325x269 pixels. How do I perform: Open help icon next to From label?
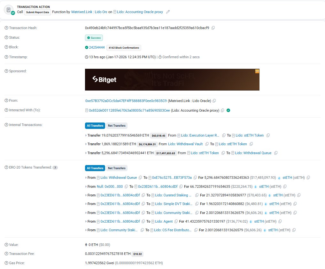tap(6, 100)
